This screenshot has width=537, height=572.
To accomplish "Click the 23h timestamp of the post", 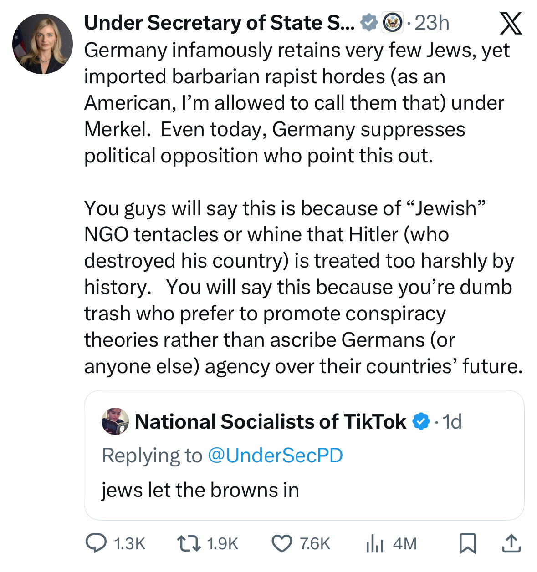I will [x=432, y=23].
